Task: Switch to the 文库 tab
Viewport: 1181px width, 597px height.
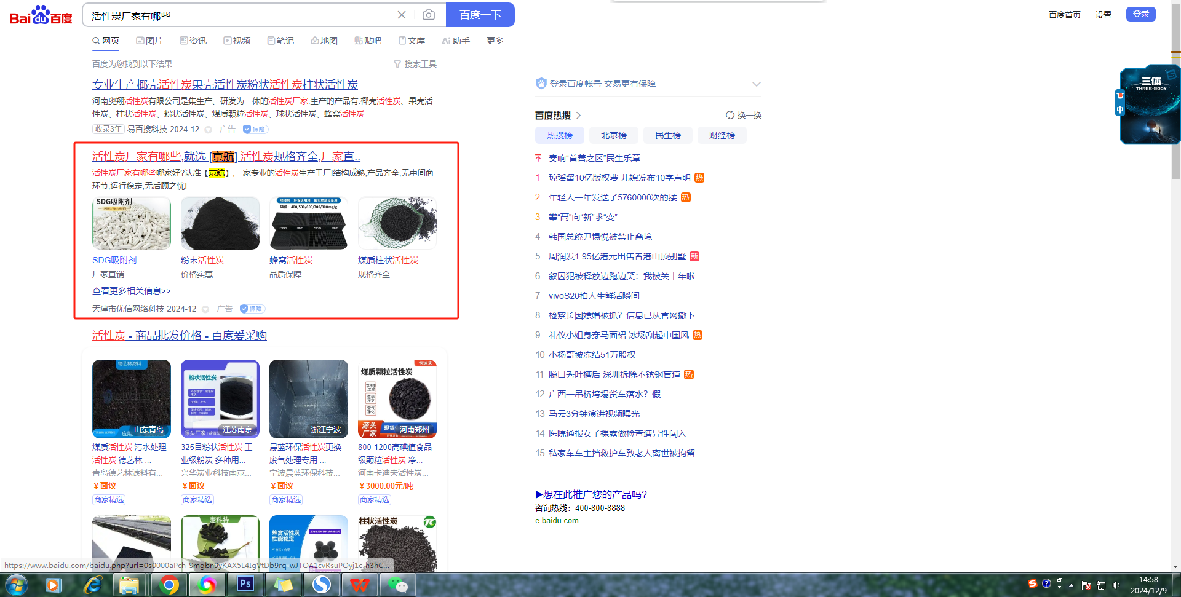Action: pyautogui.click(x=412, y=41)
